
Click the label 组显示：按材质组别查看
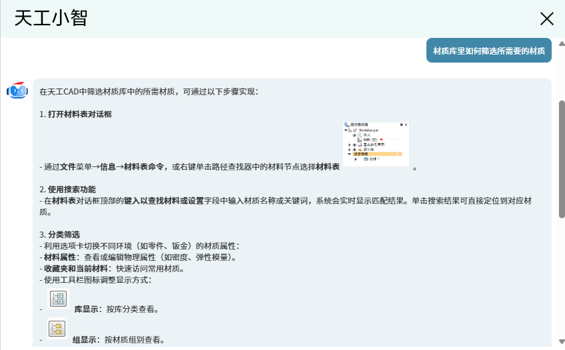(x=119, y=340)
